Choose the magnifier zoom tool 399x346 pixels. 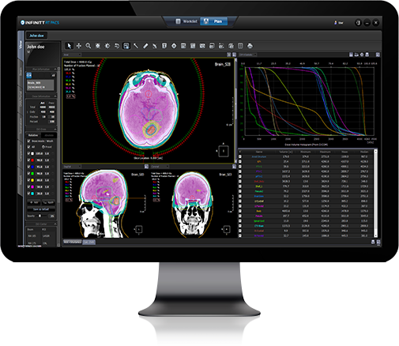tap(88, 46)
